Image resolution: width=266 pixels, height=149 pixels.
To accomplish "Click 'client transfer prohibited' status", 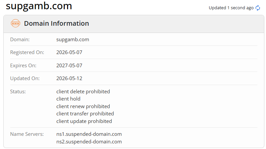I will point(85,114).
